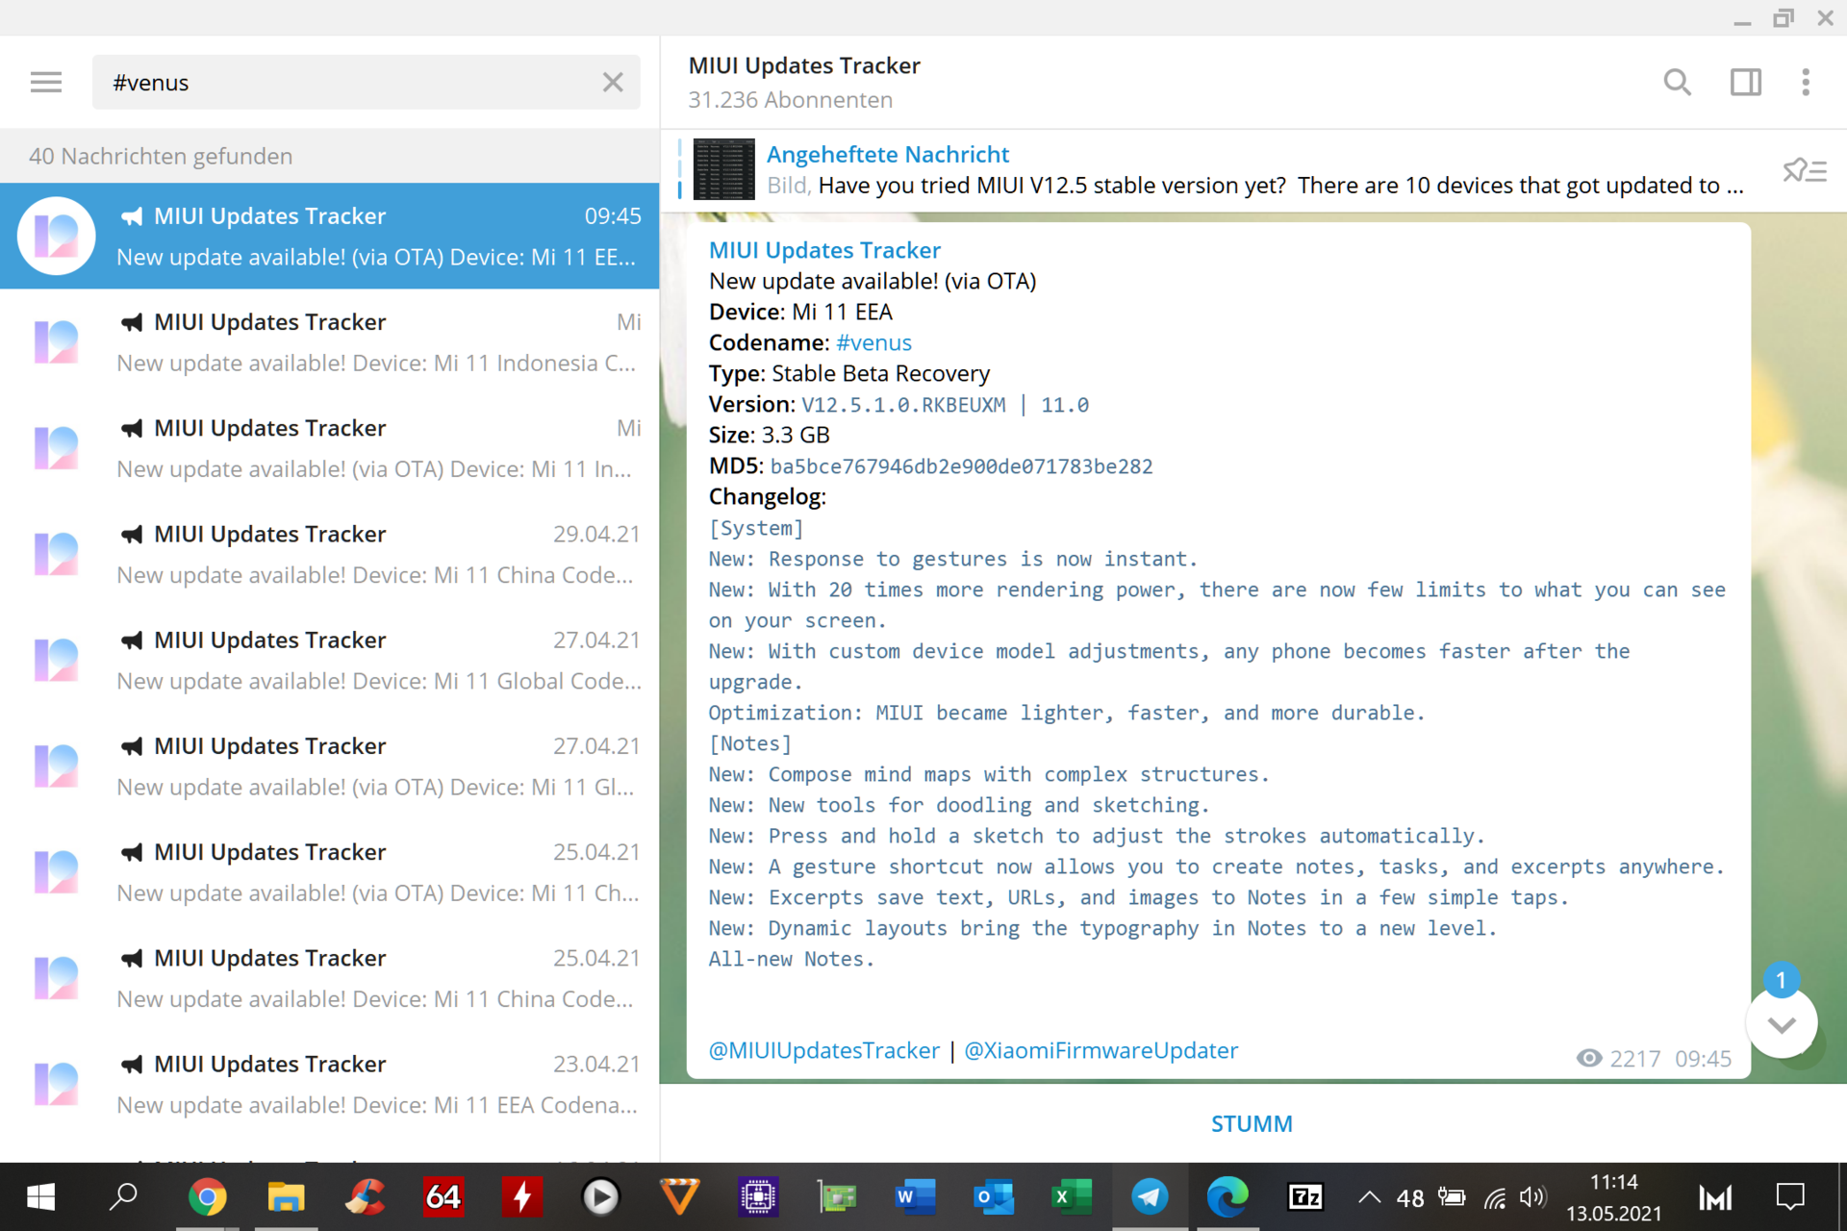Viewport: 1847px width, 1231px height.
Task: Click the 2217 views counter
Action: pyautogui.click(x=1619, y=1059)
